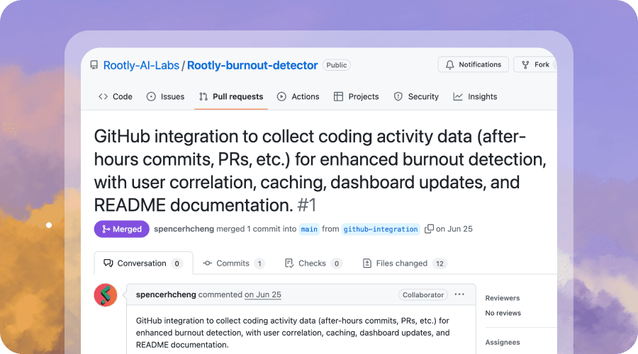Click spencerhcheng's avatar image
The image size is (638, 354).
106,295
